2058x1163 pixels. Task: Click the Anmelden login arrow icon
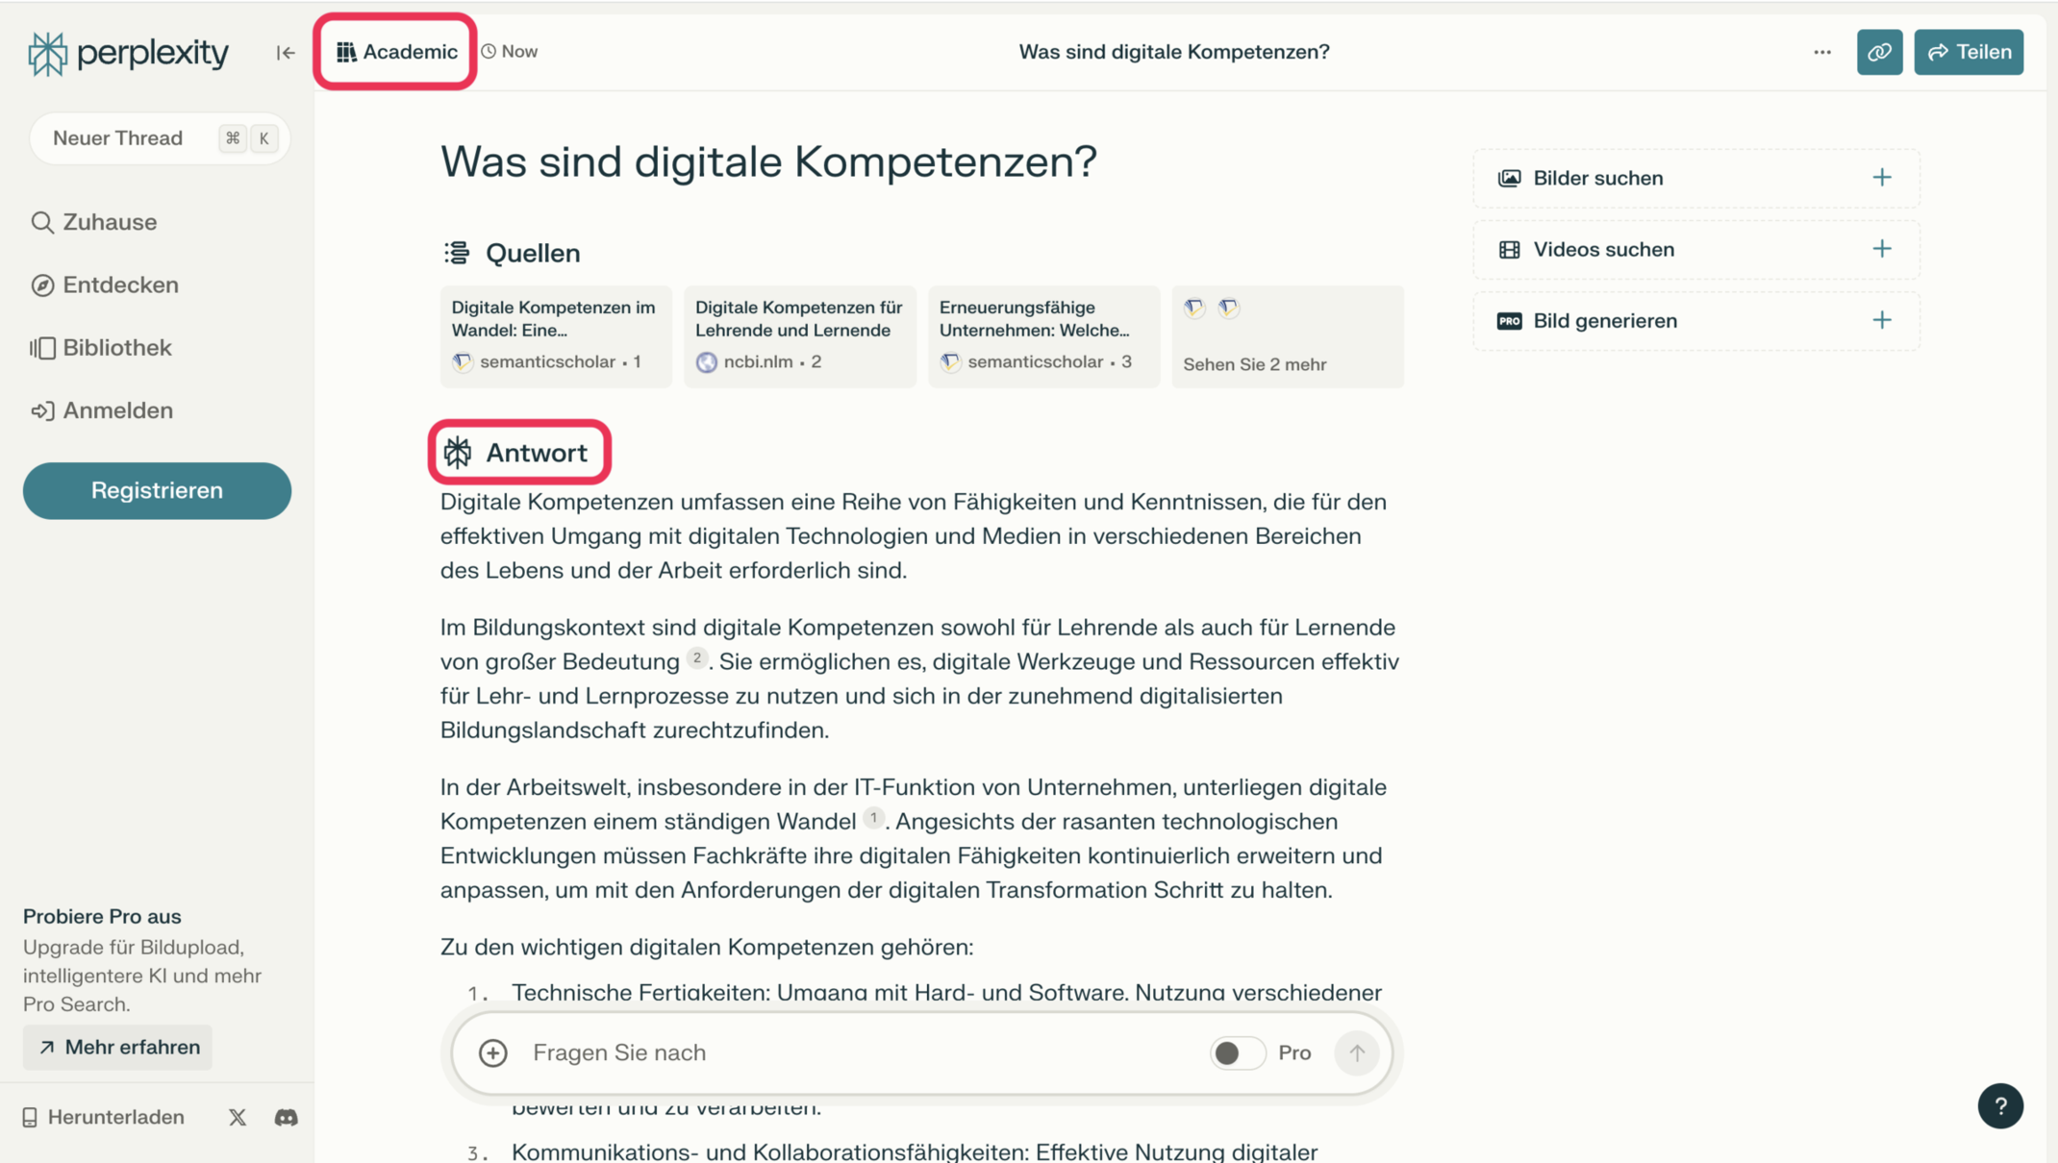[41, 410]
